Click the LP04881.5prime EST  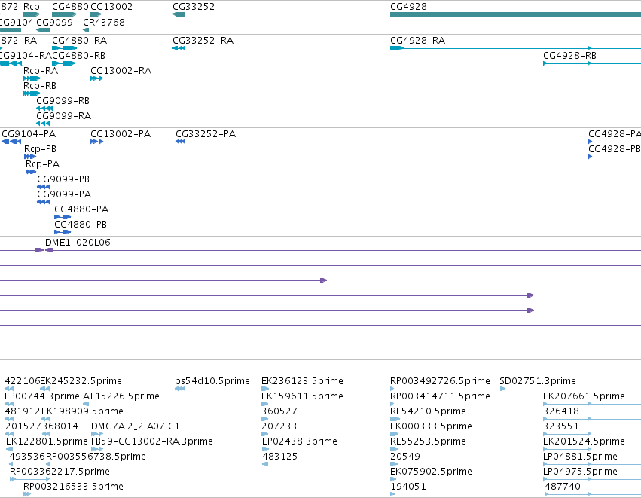coord(580,457)
